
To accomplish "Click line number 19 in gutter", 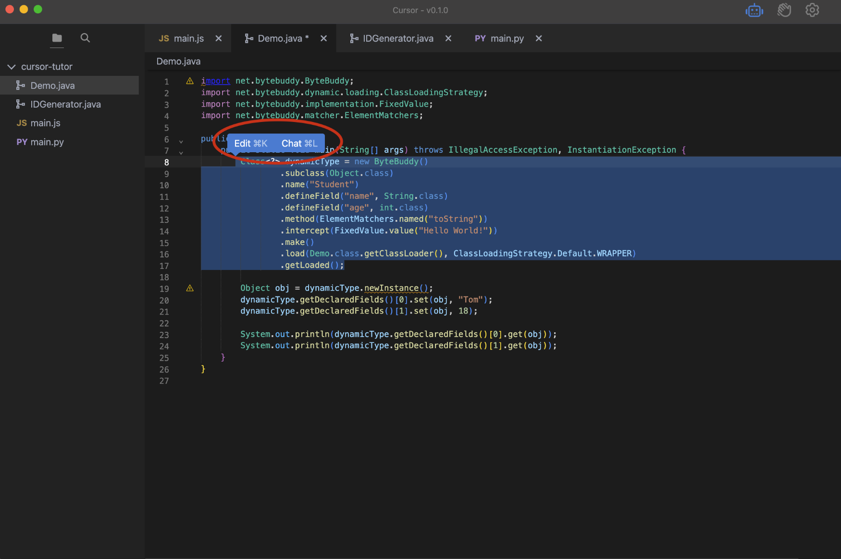I will click(x=164, y=289).
